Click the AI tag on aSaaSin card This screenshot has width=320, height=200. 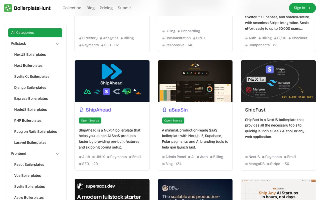(191, 157)
